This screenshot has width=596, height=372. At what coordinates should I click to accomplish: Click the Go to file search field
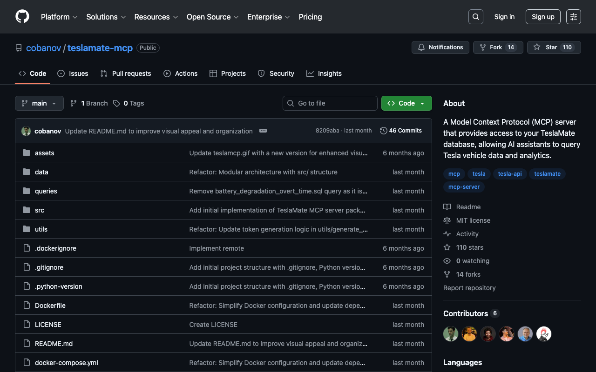click(330, 103)
